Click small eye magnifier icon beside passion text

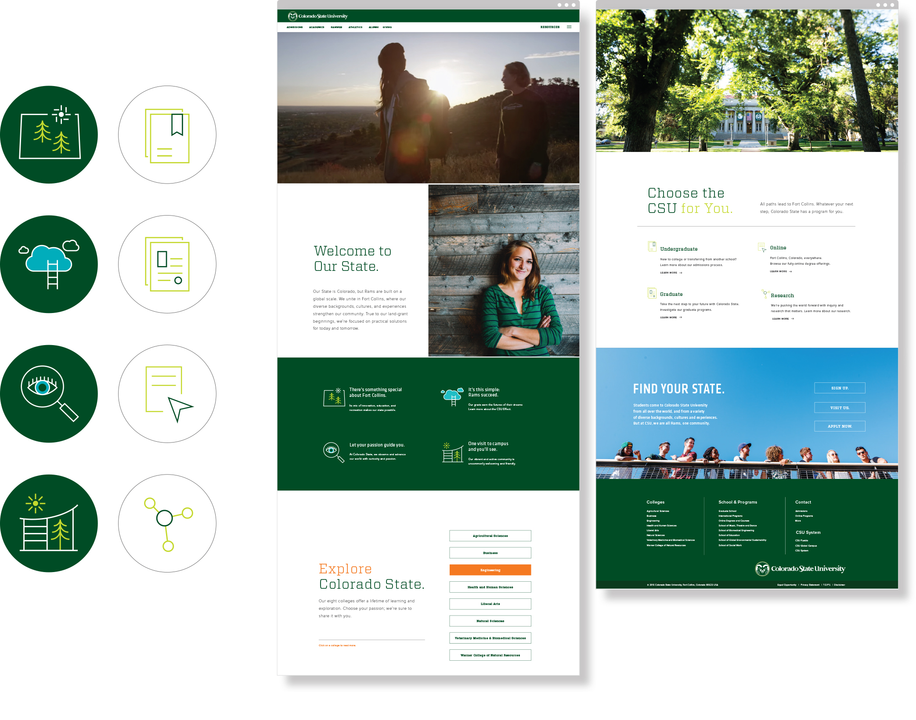point(334,452)
